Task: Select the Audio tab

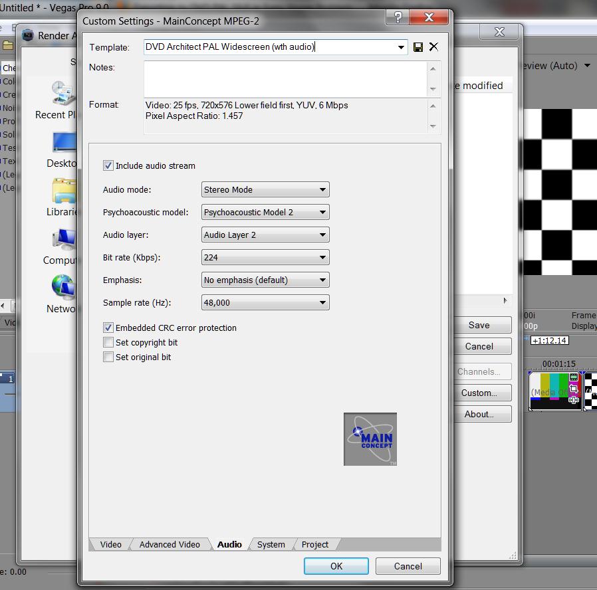Action: pyautogui.click(x=229, y=544)
